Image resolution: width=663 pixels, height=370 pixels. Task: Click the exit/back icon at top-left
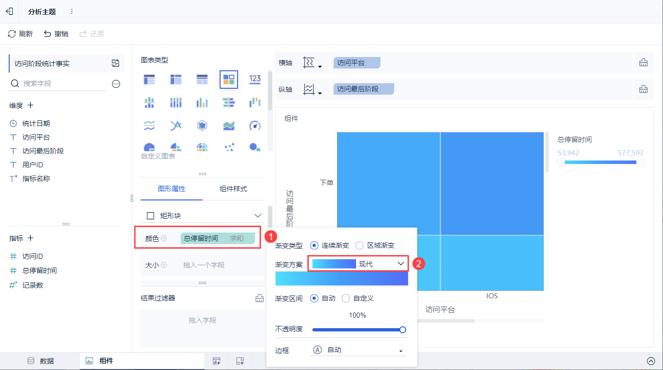(9, 11)
